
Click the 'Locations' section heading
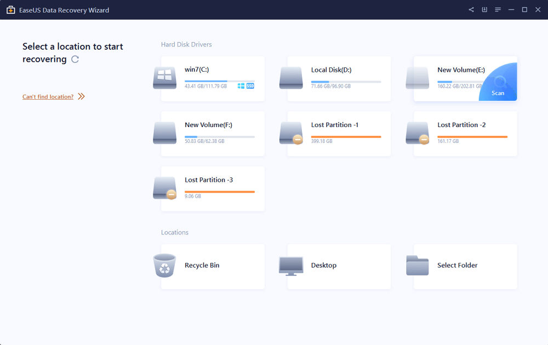pyautogui.click(x=174, y=232)
